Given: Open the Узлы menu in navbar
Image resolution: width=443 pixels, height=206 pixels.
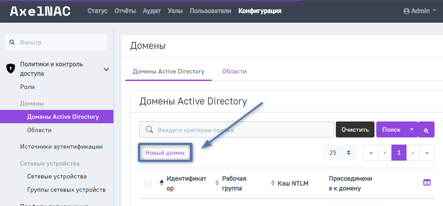Looking at the screenshot, I should click(175, 11).
